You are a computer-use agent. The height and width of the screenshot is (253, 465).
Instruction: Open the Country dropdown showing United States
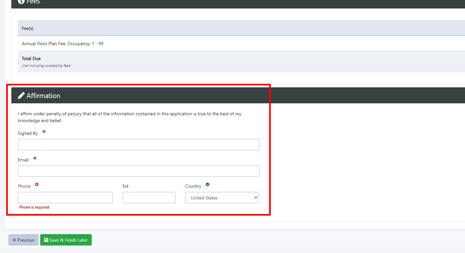pos(222,198)
